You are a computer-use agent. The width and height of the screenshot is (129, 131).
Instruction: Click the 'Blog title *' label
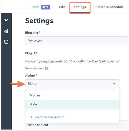[33, 33]
